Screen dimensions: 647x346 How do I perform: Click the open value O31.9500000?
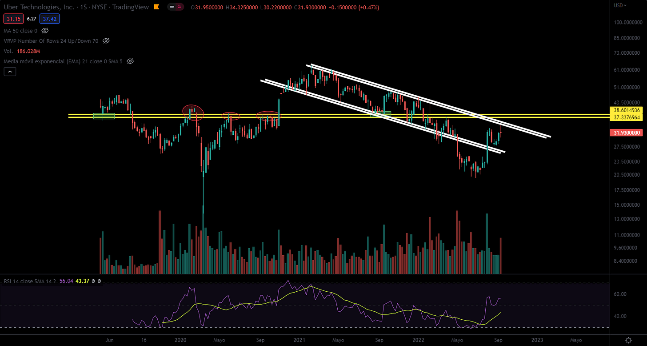(x=208, y=8)
